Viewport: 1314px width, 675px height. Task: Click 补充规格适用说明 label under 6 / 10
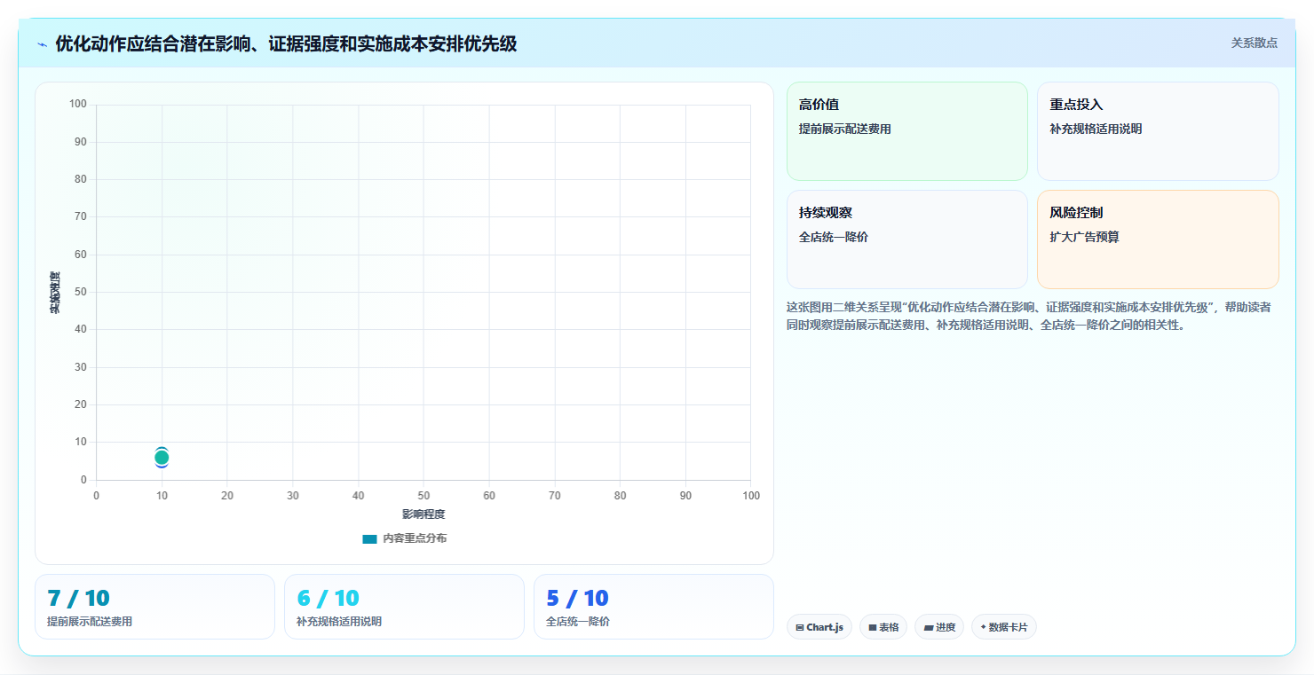click(339, 622)
